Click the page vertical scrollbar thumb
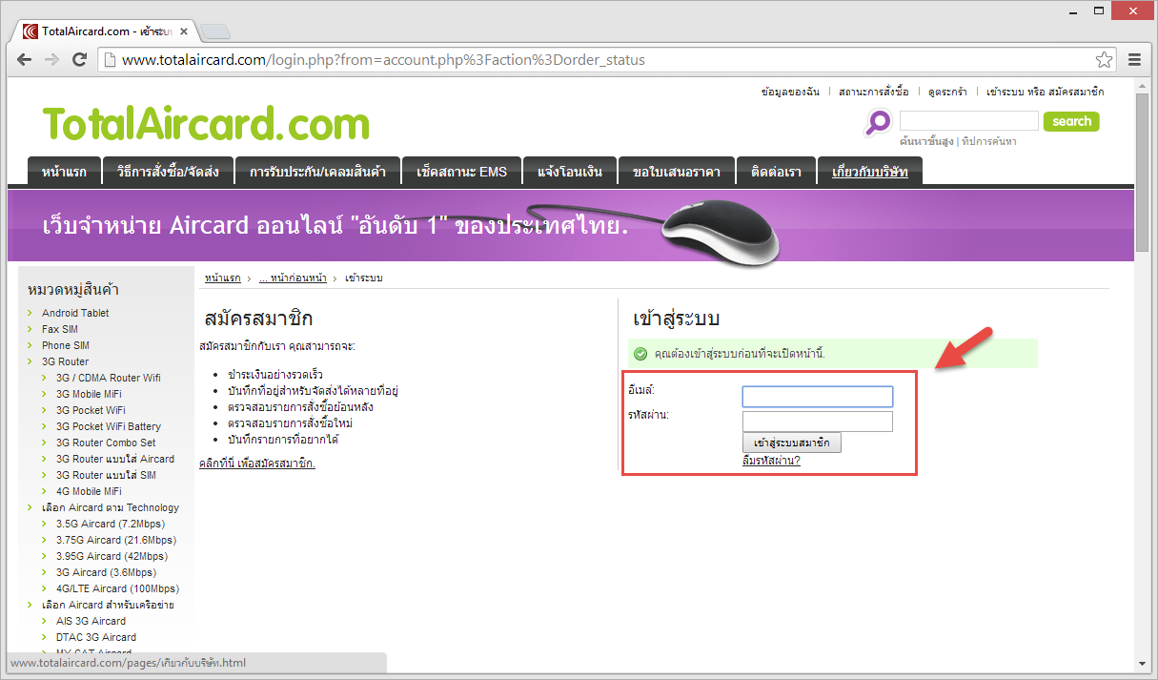Image resolution: width=1158 pixels, height=680 pixels. [1142, 175]
